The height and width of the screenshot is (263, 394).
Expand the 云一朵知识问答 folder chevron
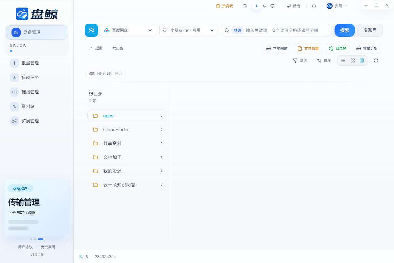point(162,185)
